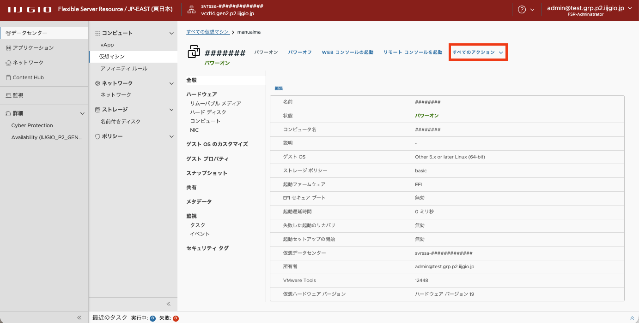Collapse the left sidebar with double chevron
The height and width of the screenshot is (323, 639).
79,317
